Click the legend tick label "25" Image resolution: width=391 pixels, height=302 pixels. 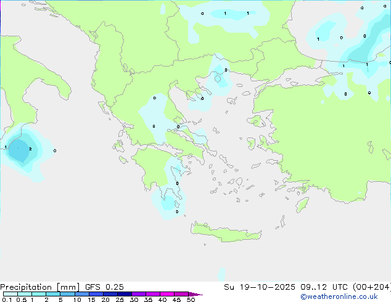120,300
